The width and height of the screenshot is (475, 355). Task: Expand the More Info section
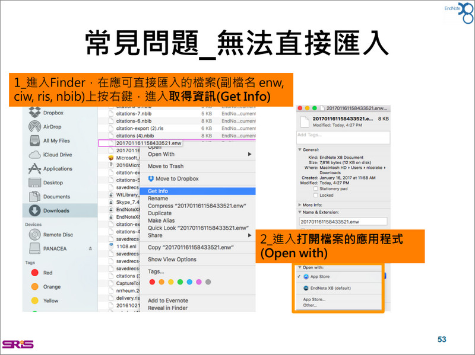coord(300,204)
